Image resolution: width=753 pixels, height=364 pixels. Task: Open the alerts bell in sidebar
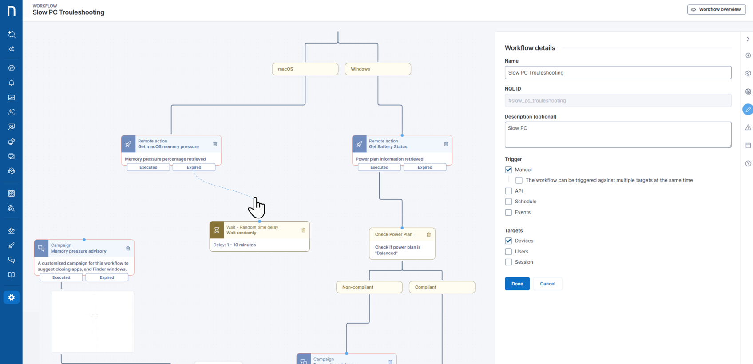12,83
